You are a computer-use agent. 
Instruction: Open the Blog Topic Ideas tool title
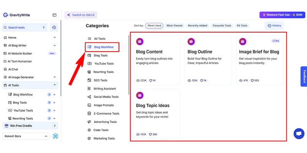point(153,106)
